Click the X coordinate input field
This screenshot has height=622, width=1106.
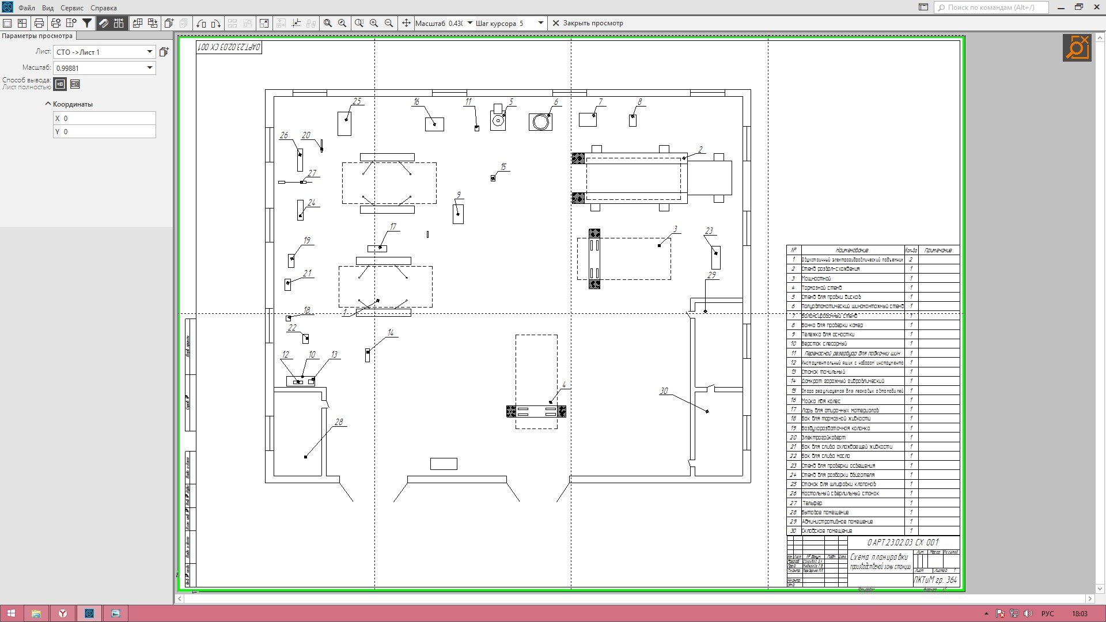[x=108, y=118]
